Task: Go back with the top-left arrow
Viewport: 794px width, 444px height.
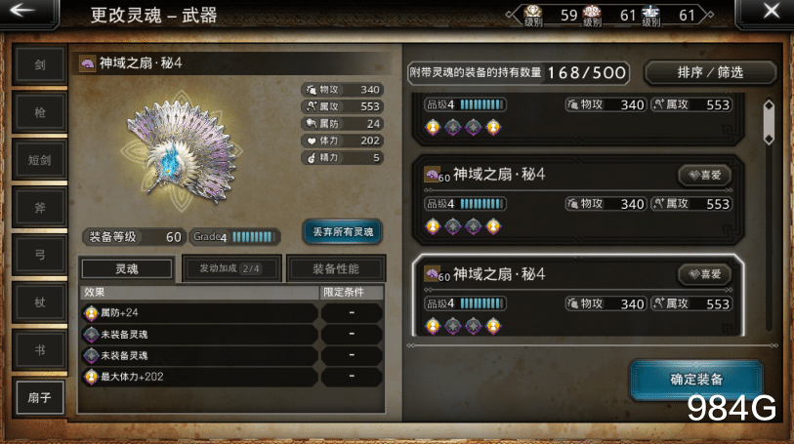Action: click(23, 11)
